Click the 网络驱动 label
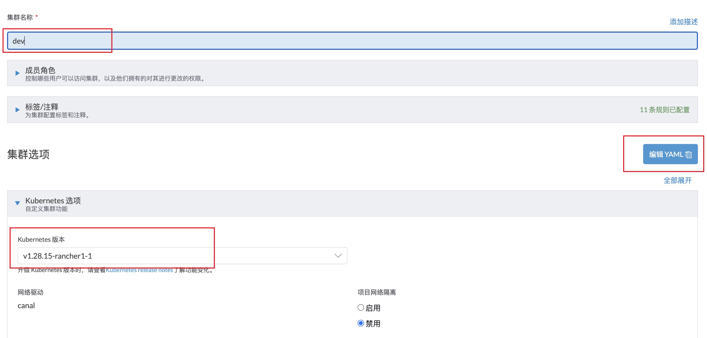The height and width of the screenshot is (338, 707). (31, 292)
